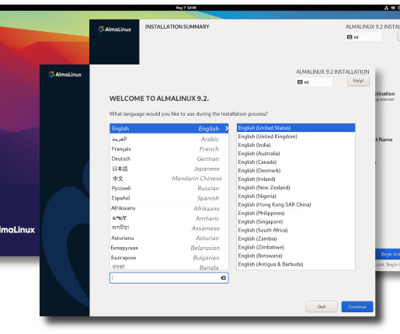This screenshot has width=400, height=334.
Task: Select Español Spanish language row
Action: pos(169,198)
